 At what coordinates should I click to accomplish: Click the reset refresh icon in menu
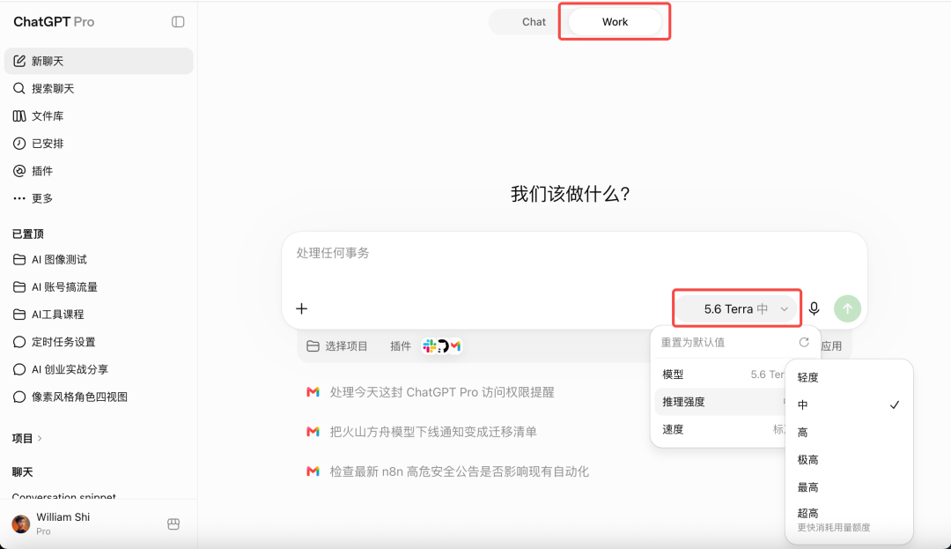pyautogui.click(x=804, y=342)
